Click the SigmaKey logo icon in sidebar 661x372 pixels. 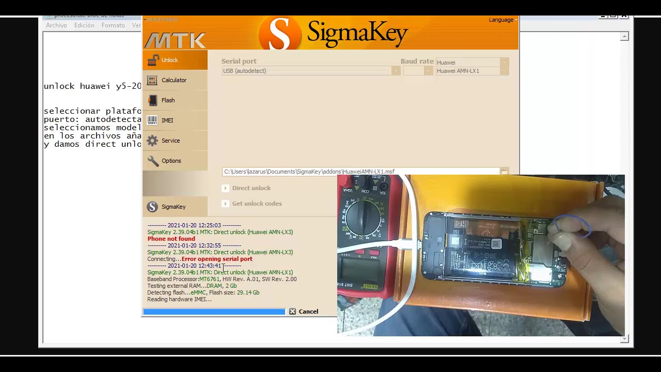[x=152, y=207]
